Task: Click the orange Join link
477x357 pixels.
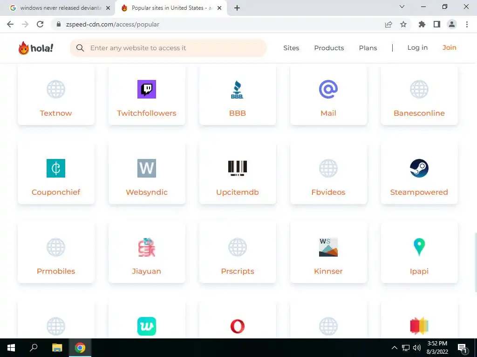Action: [x=449, y=48]
